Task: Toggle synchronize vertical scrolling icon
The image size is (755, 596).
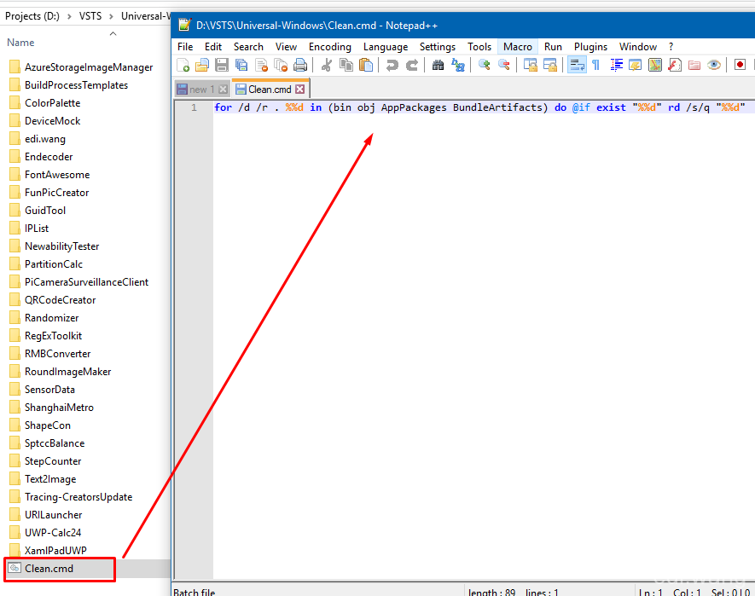Action: (530, 65)
